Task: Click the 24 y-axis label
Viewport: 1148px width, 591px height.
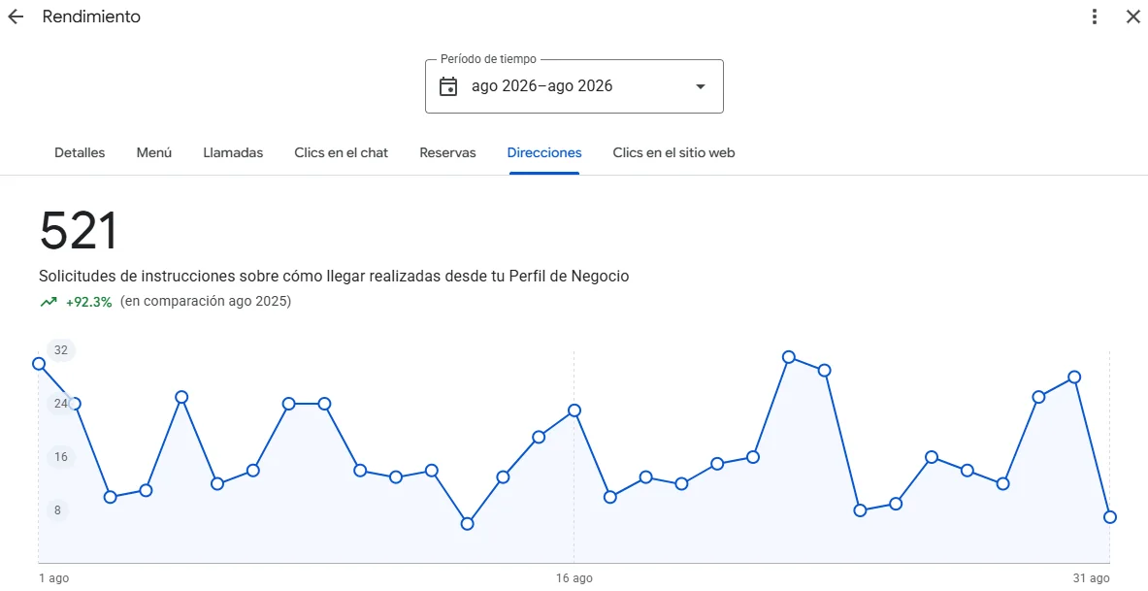Action: [x=61, y=404]
